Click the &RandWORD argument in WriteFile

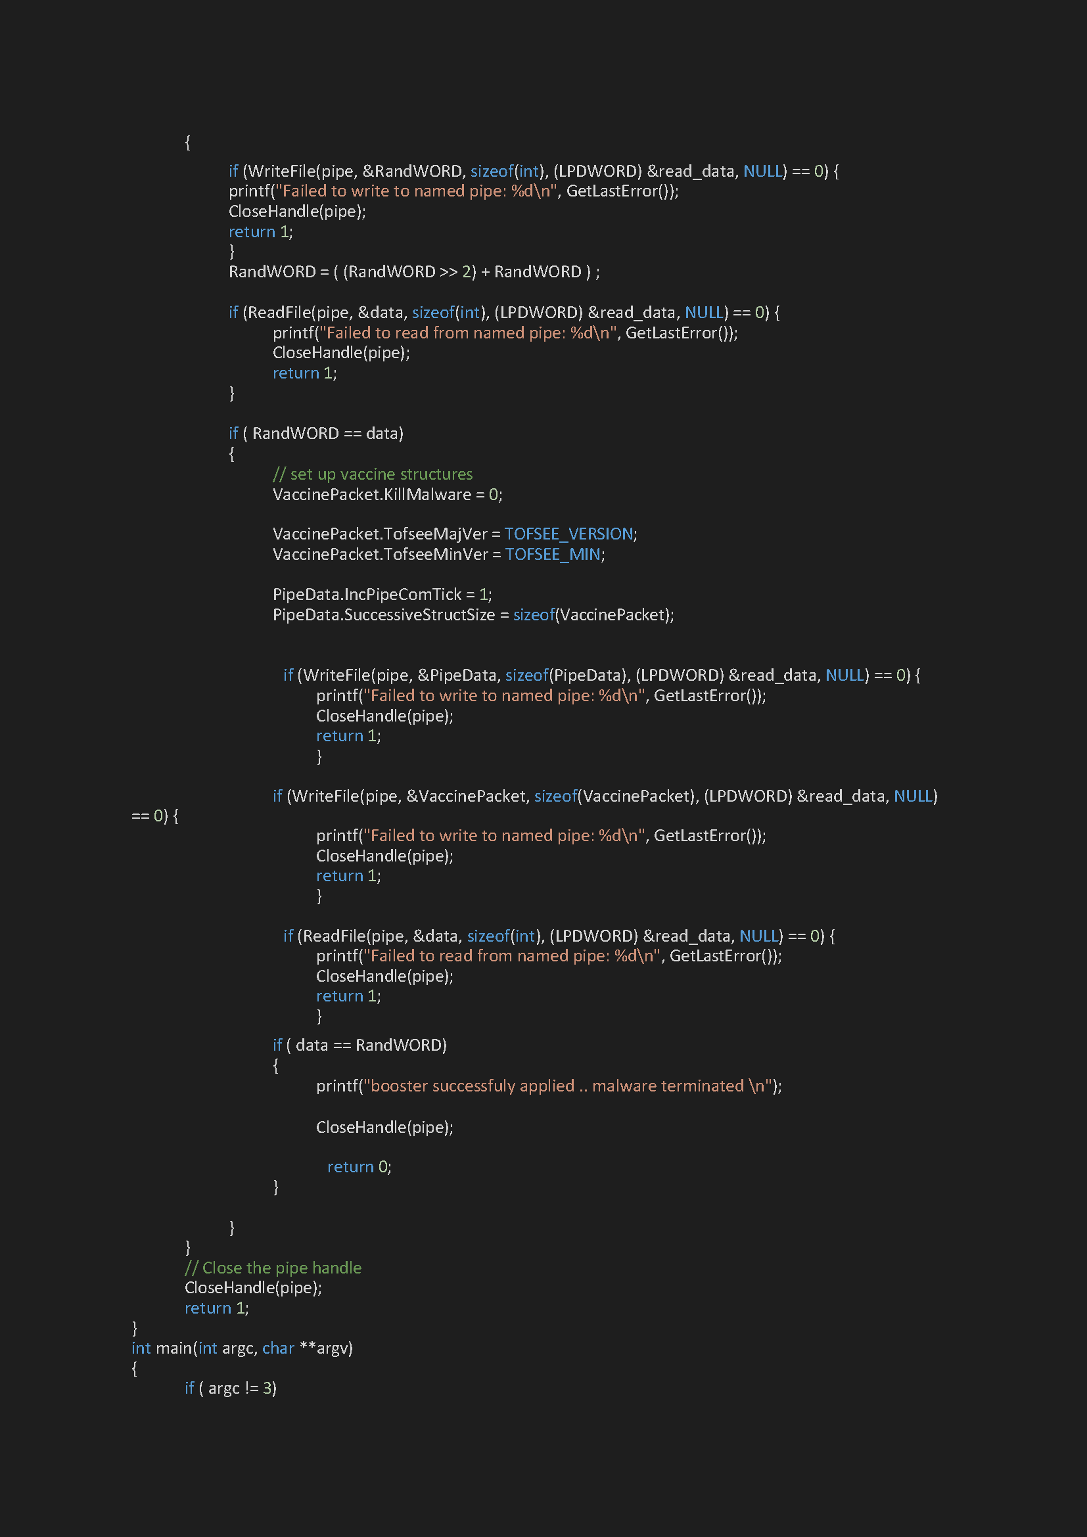(x=413, y=172)
